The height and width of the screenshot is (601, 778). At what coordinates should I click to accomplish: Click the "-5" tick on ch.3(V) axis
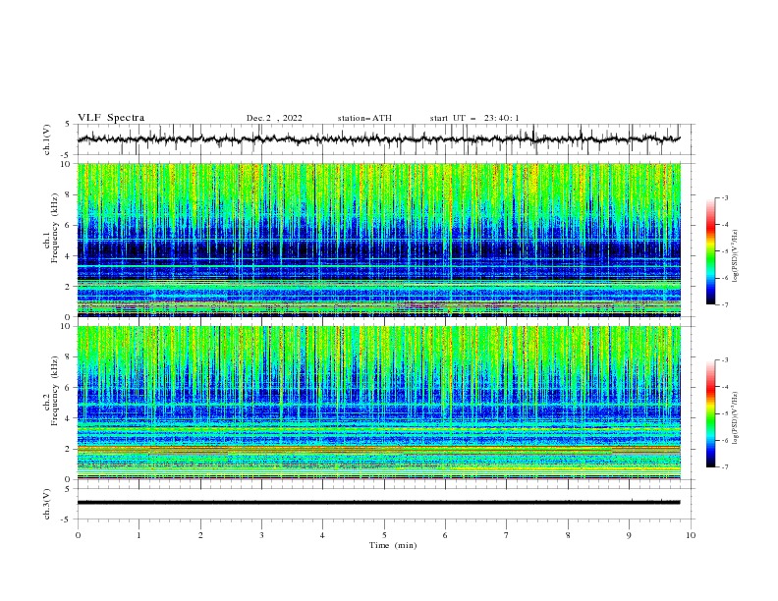(x=67, y=519)
